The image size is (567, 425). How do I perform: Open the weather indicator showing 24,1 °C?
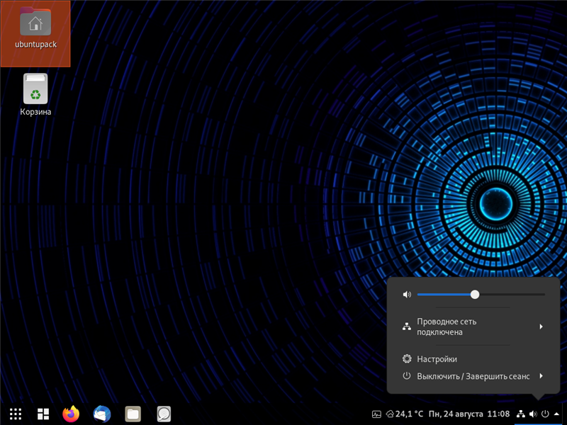click(405, 414)
